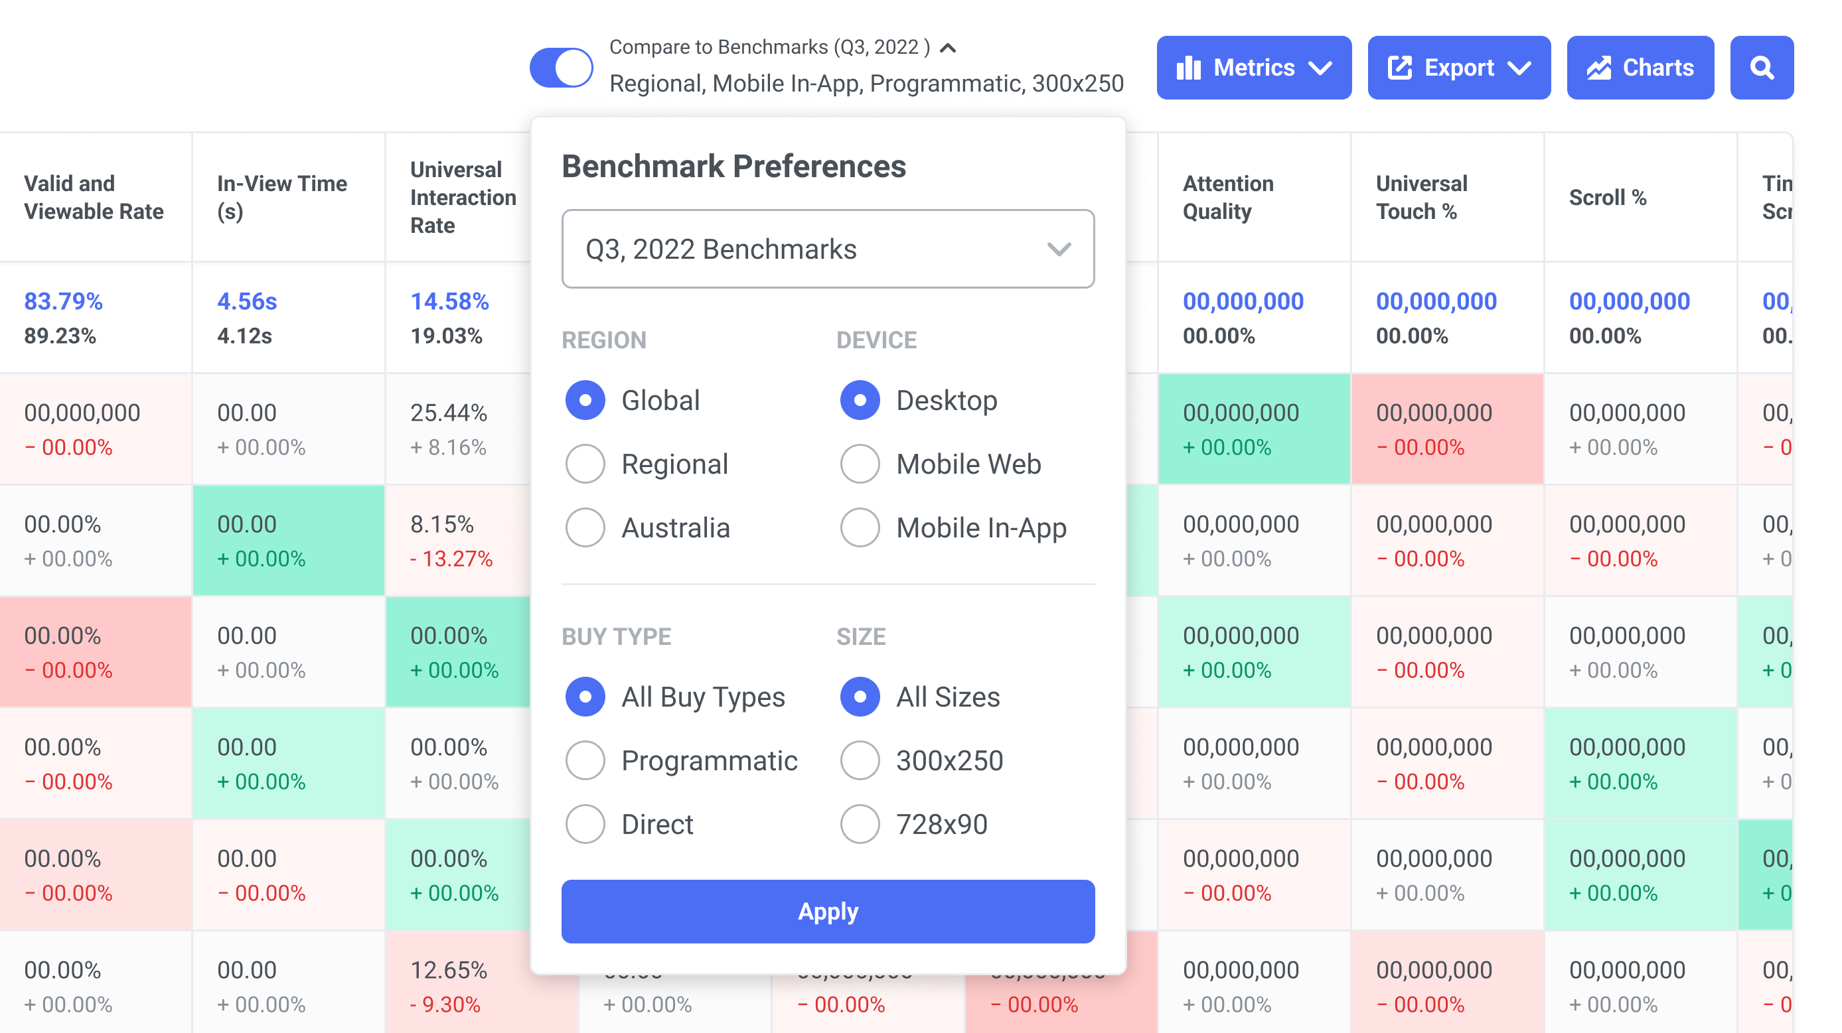Select the Regional region option
The image size is (1842, 1033).
click(x=585, y=464)
